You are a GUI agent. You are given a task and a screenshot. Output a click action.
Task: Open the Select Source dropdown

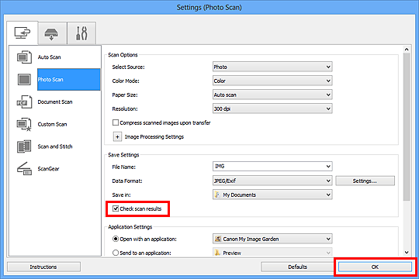[272, 67]
